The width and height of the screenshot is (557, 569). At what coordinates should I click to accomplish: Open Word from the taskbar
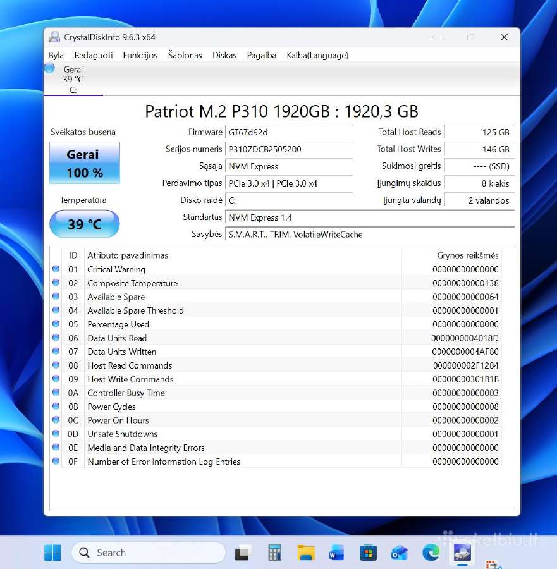tap(336, 553)
